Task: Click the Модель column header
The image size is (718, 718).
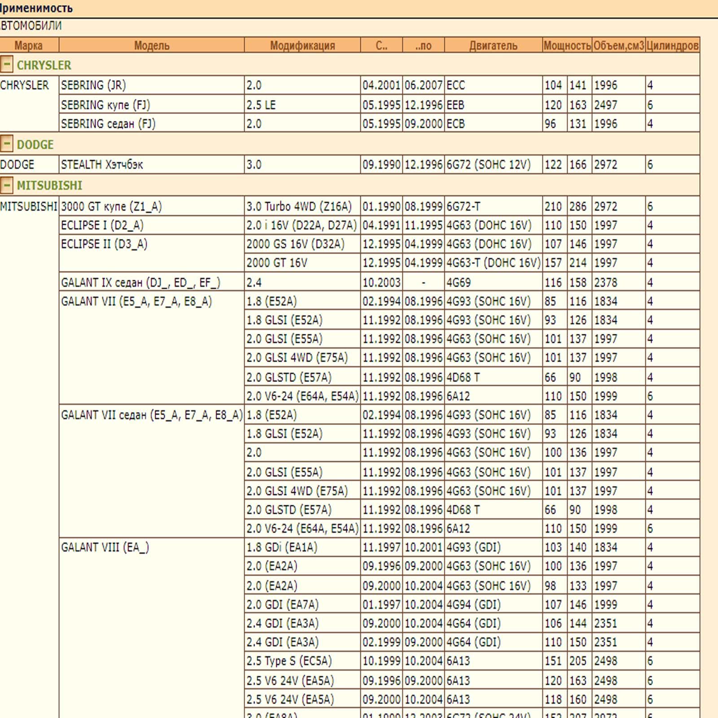Action: 152,45
